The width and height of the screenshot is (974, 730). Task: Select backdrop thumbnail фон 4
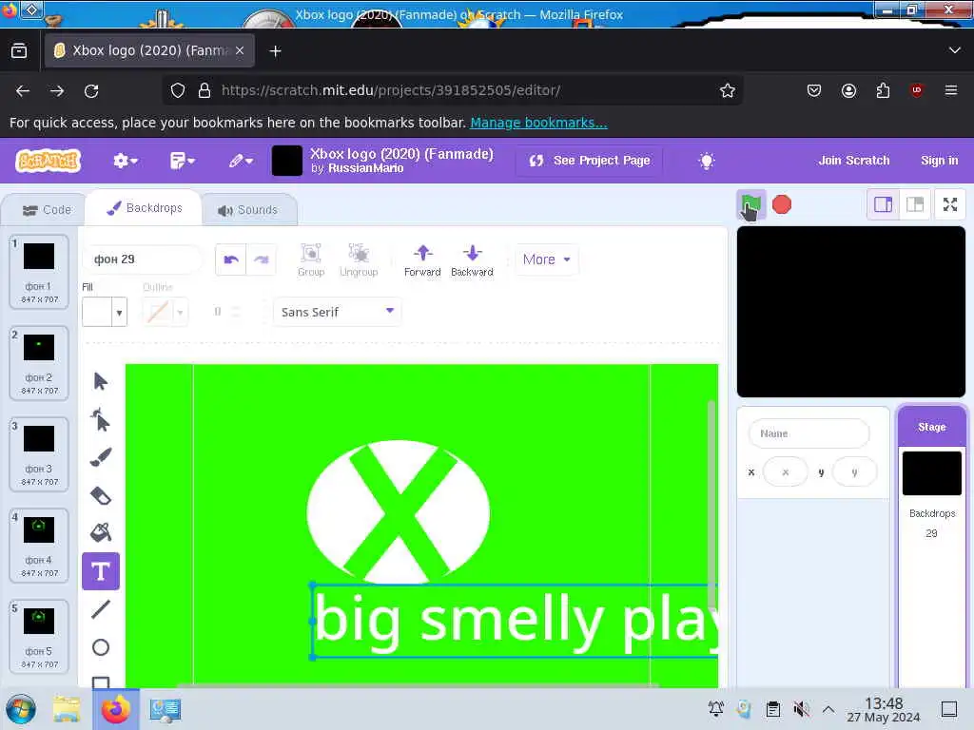click(38, 545)
